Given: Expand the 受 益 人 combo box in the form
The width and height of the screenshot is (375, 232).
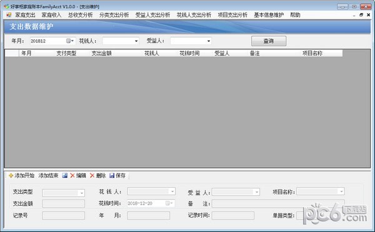Looking at the screenshot, I should 257,192.
